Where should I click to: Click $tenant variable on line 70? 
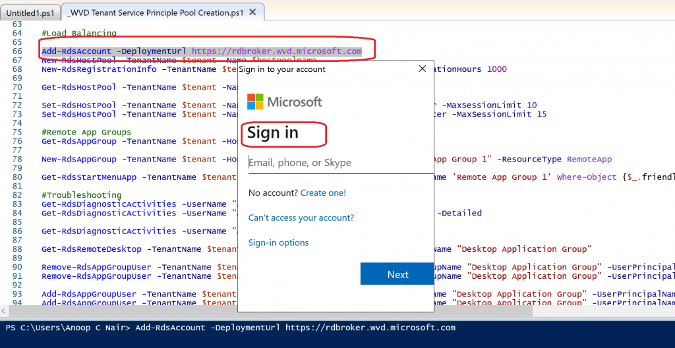tap(199, 87)
